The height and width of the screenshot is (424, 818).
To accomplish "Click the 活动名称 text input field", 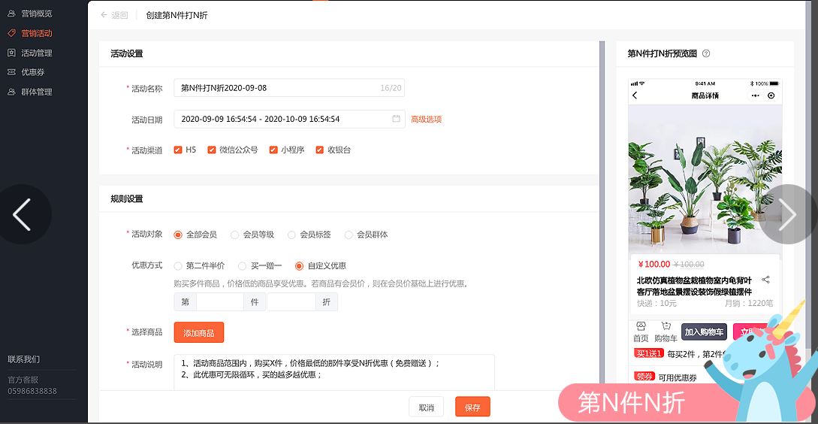I will point(278,88).
